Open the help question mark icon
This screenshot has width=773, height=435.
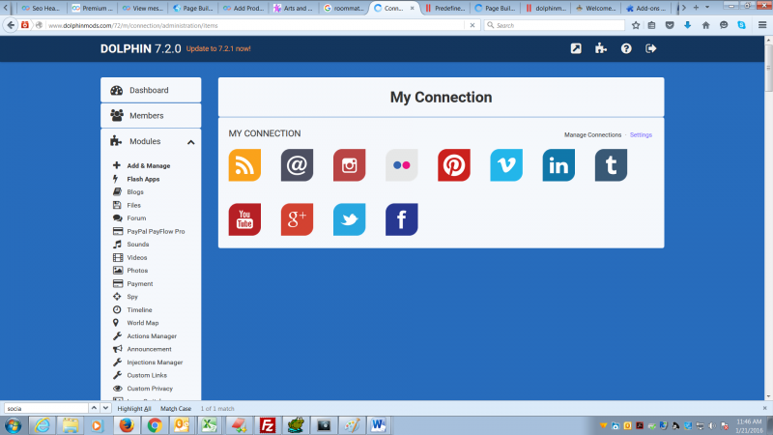click(x=626, y=48)
